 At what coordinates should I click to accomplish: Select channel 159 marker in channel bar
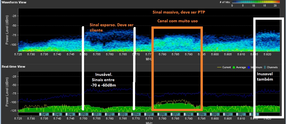point(202,114)
